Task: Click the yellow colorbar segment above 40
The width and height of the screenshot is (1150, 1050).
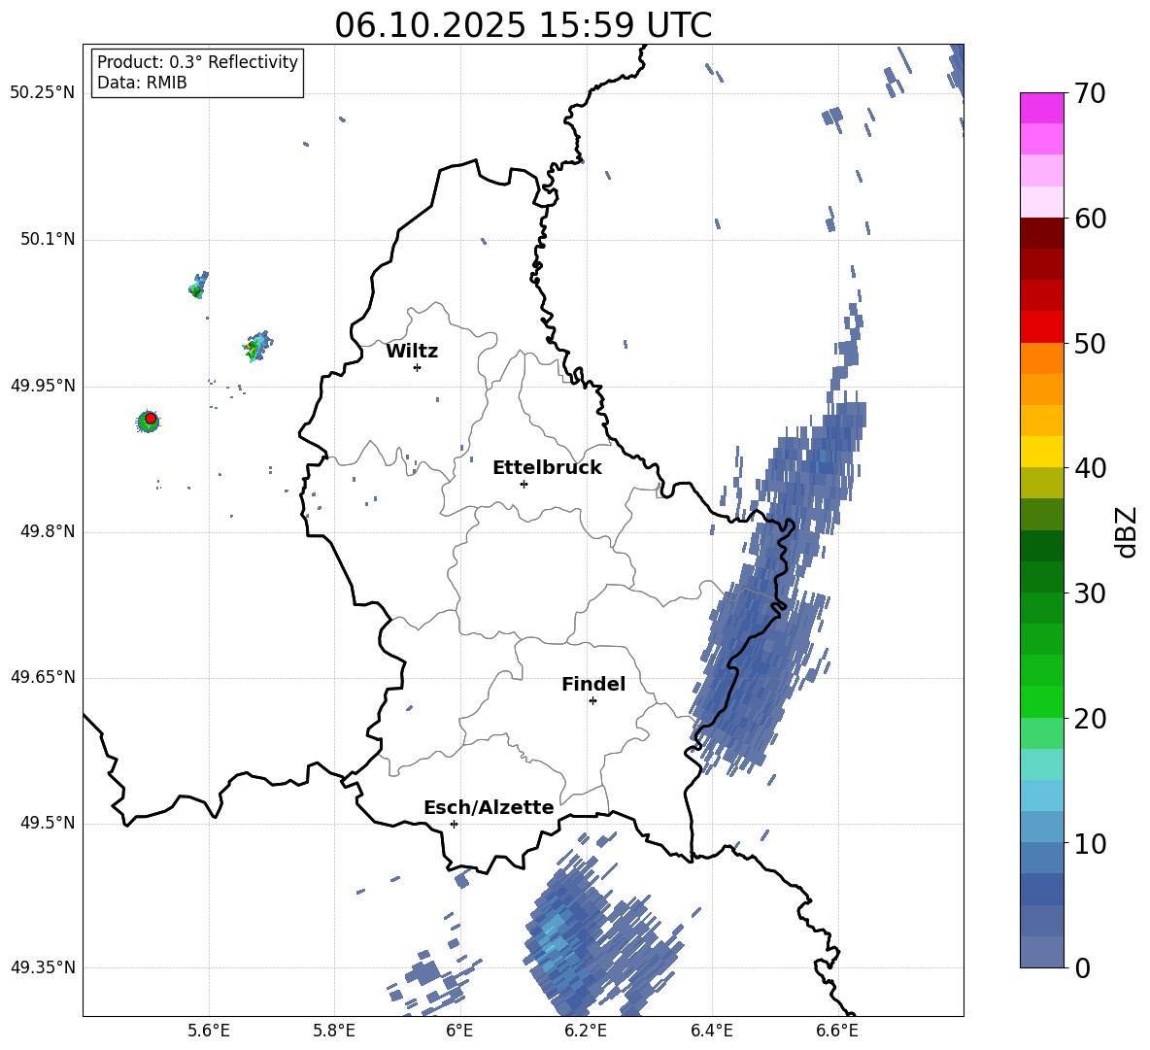Action: coord(1041,452)
